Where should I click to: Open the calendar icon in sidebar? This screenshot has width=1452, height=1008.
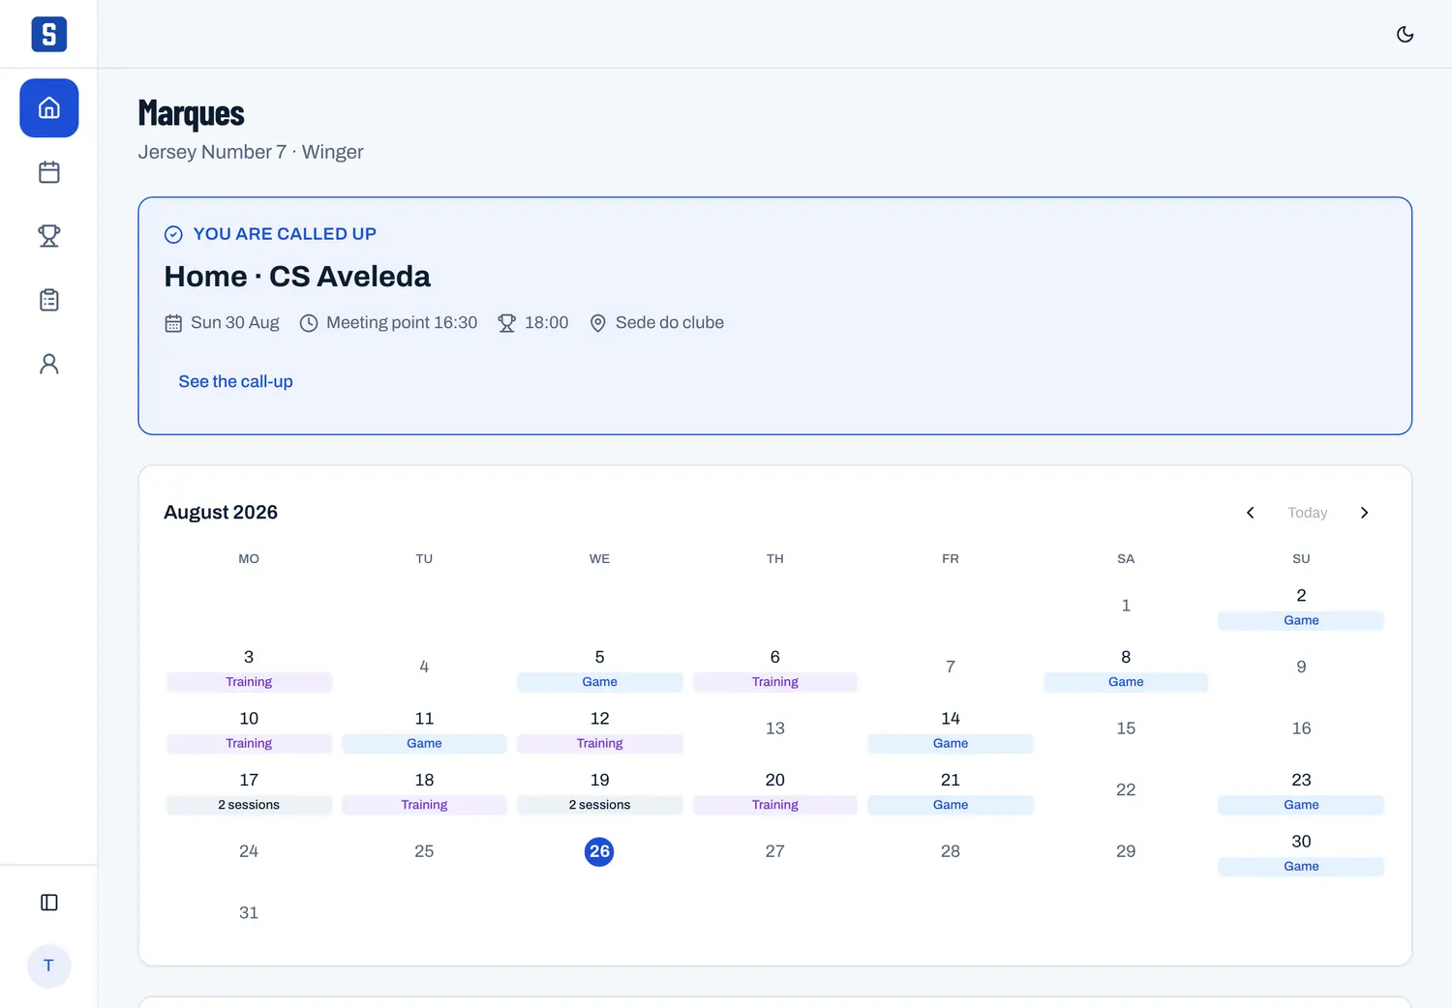coord(49,172)
